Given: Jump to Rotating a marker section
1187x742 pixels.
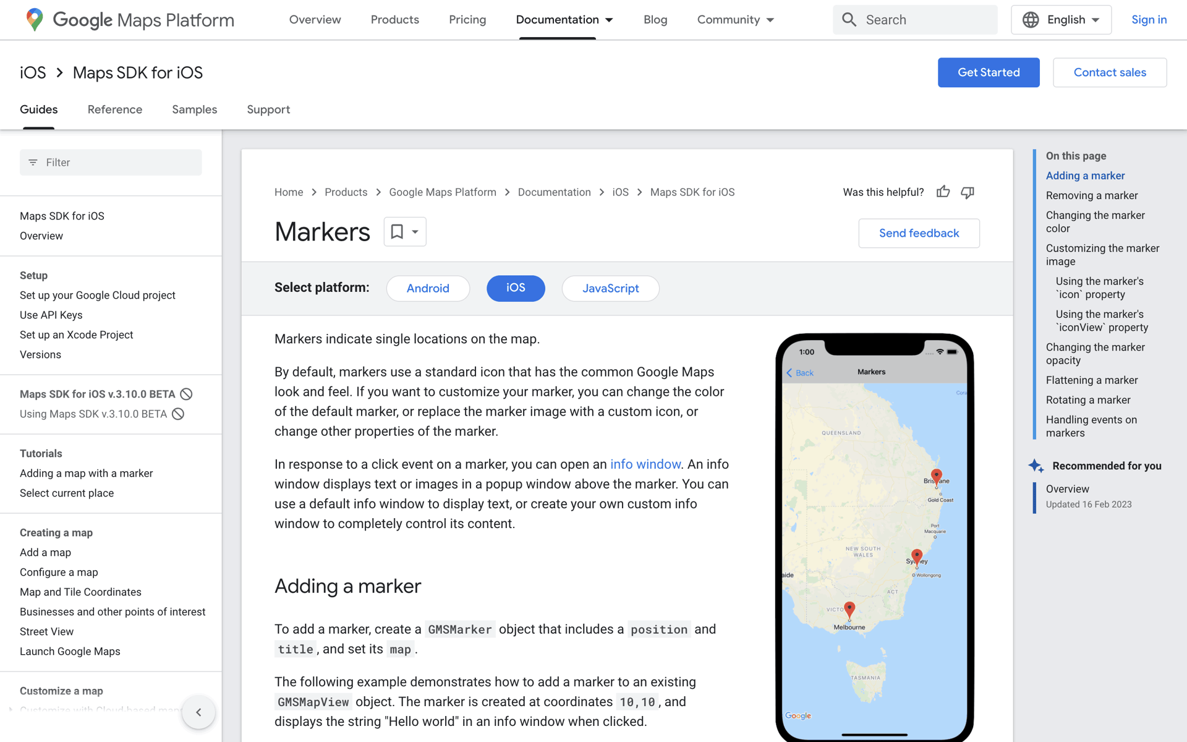Looking at the screenshot, I should click(x=1087, y=400).
